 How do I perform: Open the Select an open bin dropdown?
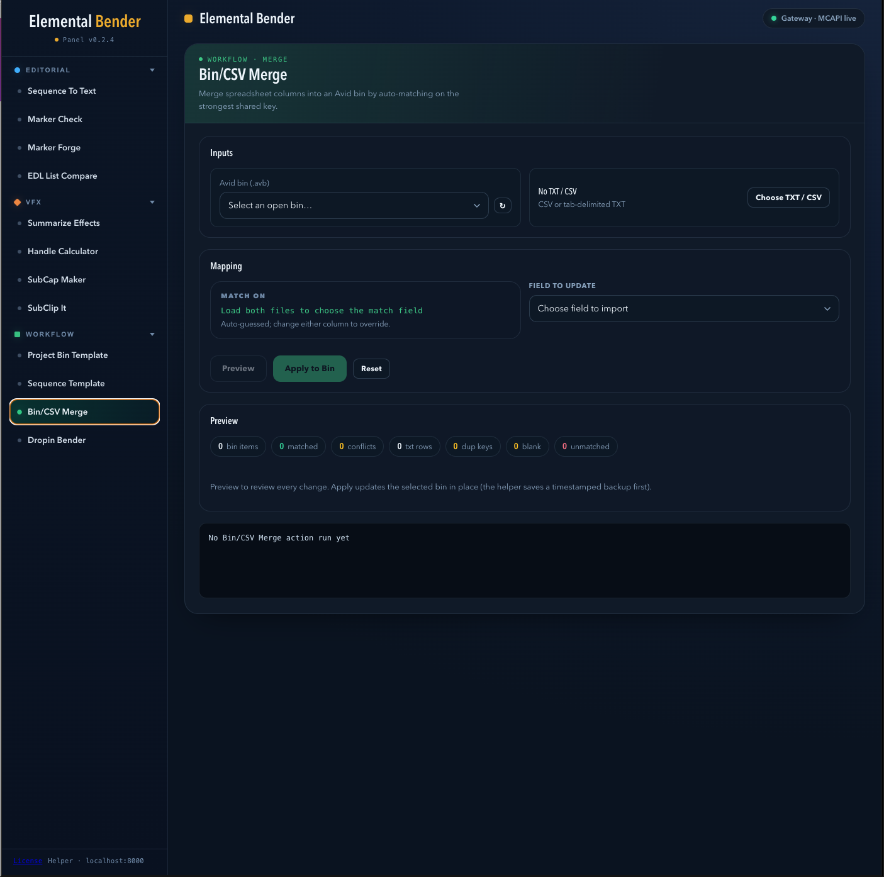point(354,206)
